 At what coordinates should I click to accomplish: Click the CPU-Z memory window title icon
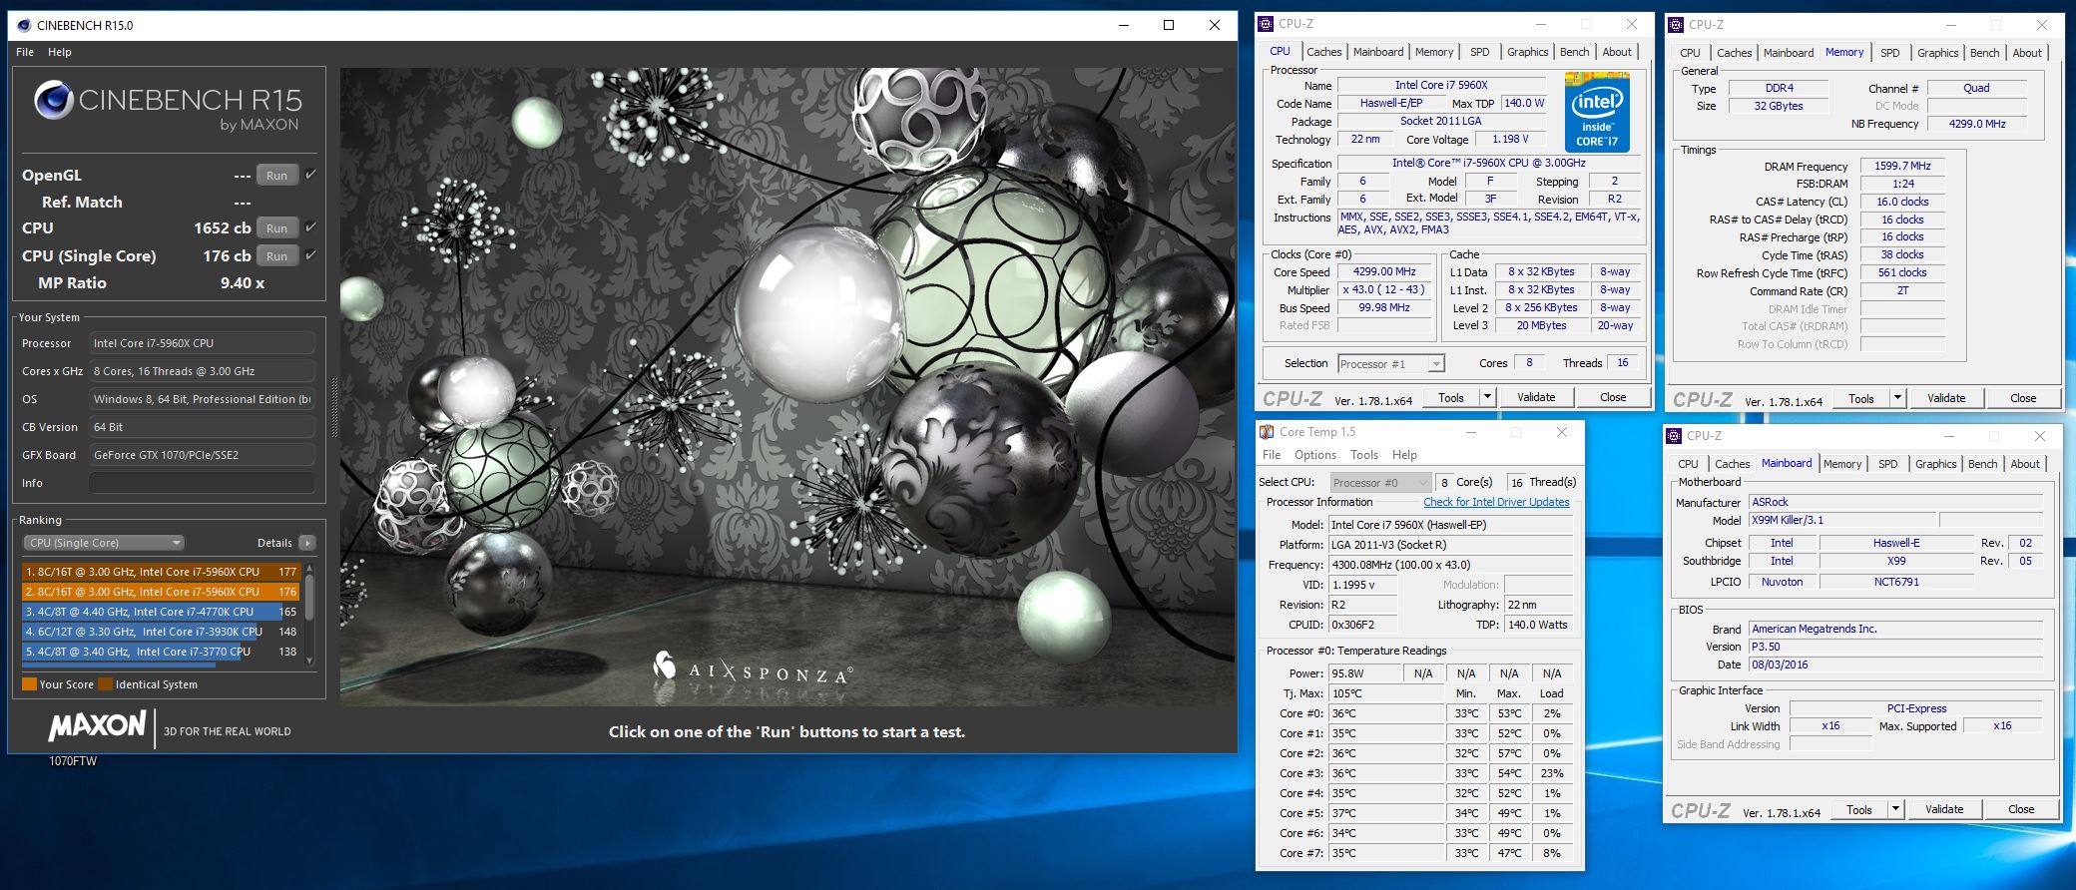click(1677, 25)
